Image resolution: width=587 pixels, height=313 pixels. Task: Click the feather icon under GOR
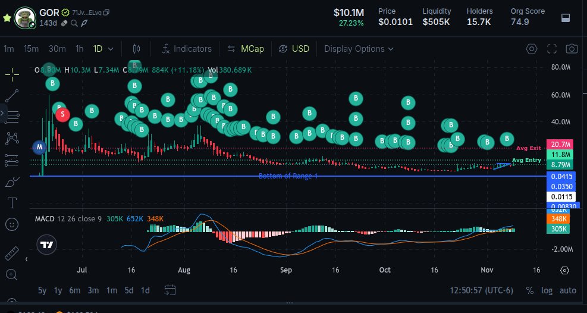(84, 23)
